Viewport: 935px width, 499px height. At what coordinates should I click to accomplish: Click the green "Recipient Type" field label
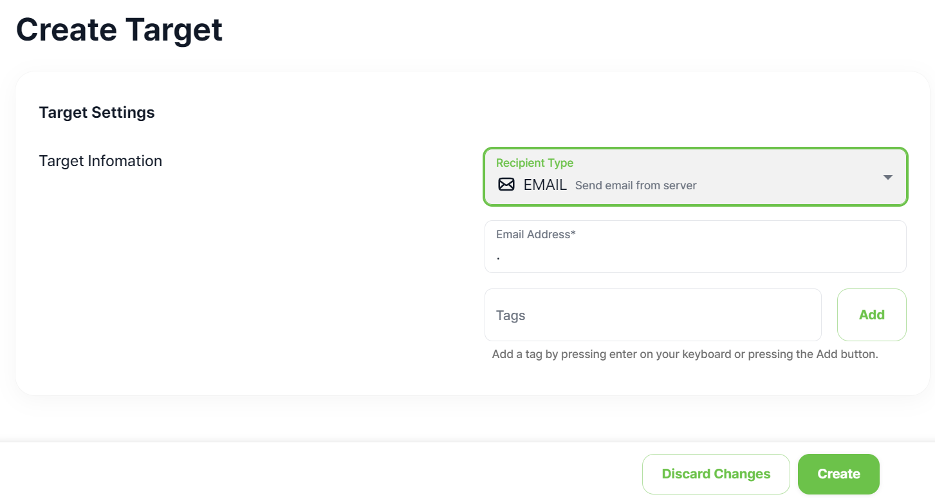pyautogui.click(x=534, y=163)
